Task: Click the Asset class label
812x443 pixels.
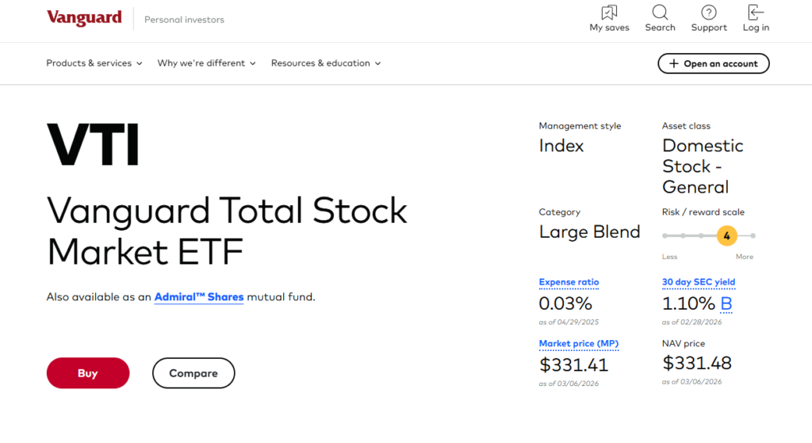Action: coord(686,126)
